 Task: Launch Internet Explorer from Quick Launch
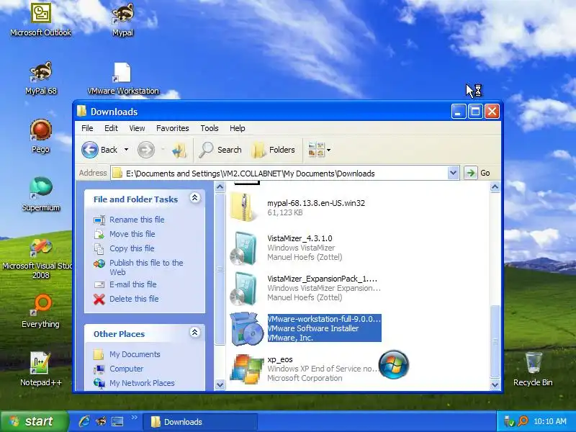(84, 421)
